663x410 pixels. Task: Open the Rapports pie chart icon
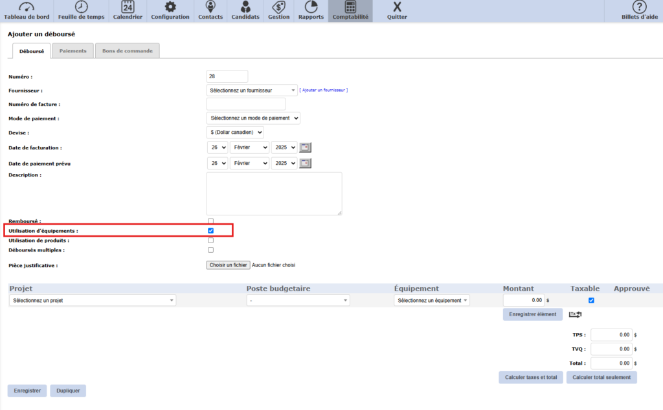click(x=311, y=7)
